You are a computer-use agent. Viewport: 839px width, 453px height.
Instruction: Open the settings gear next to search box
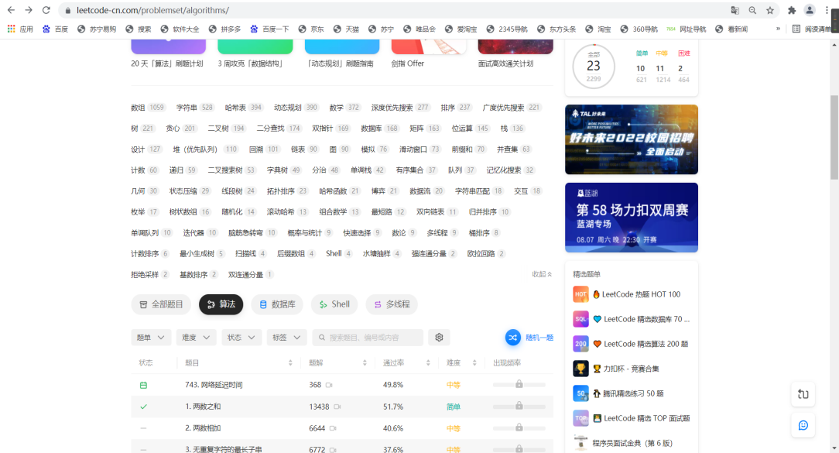click(x=440, y=338)
